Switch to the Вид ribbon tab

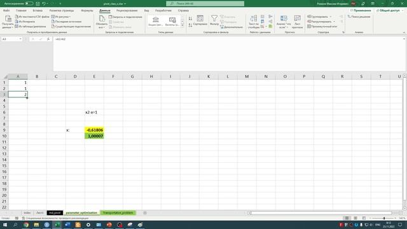coord(146,11)
